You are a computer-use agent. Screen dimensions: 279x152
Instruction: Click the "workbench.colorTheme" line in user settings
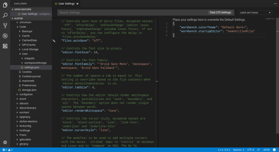coord(214,27)
